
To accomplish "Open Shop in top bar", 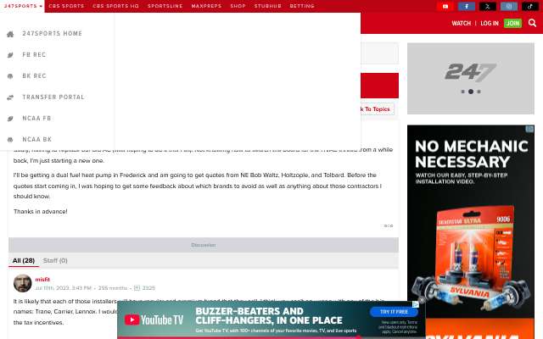I will [x=238, y=6].
